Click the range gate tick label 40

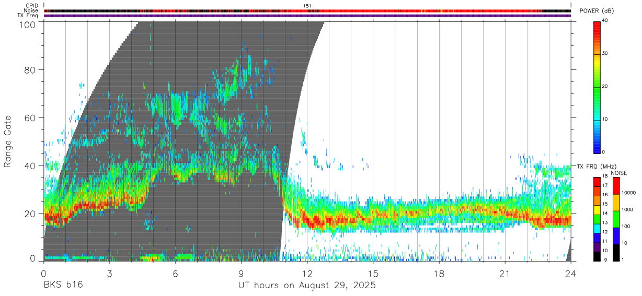point(30,165)
